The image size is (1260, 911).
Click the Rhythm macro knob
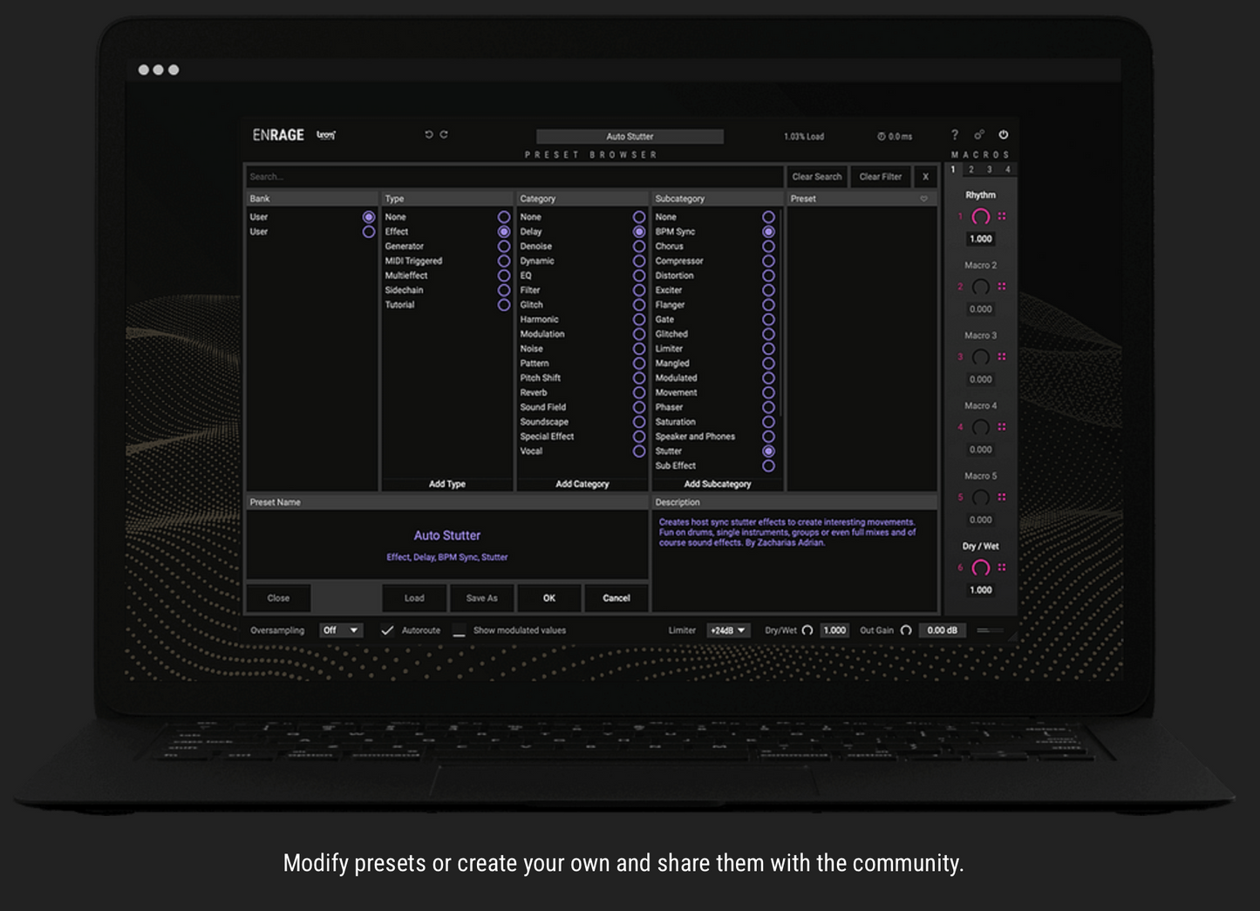point(980,217)
